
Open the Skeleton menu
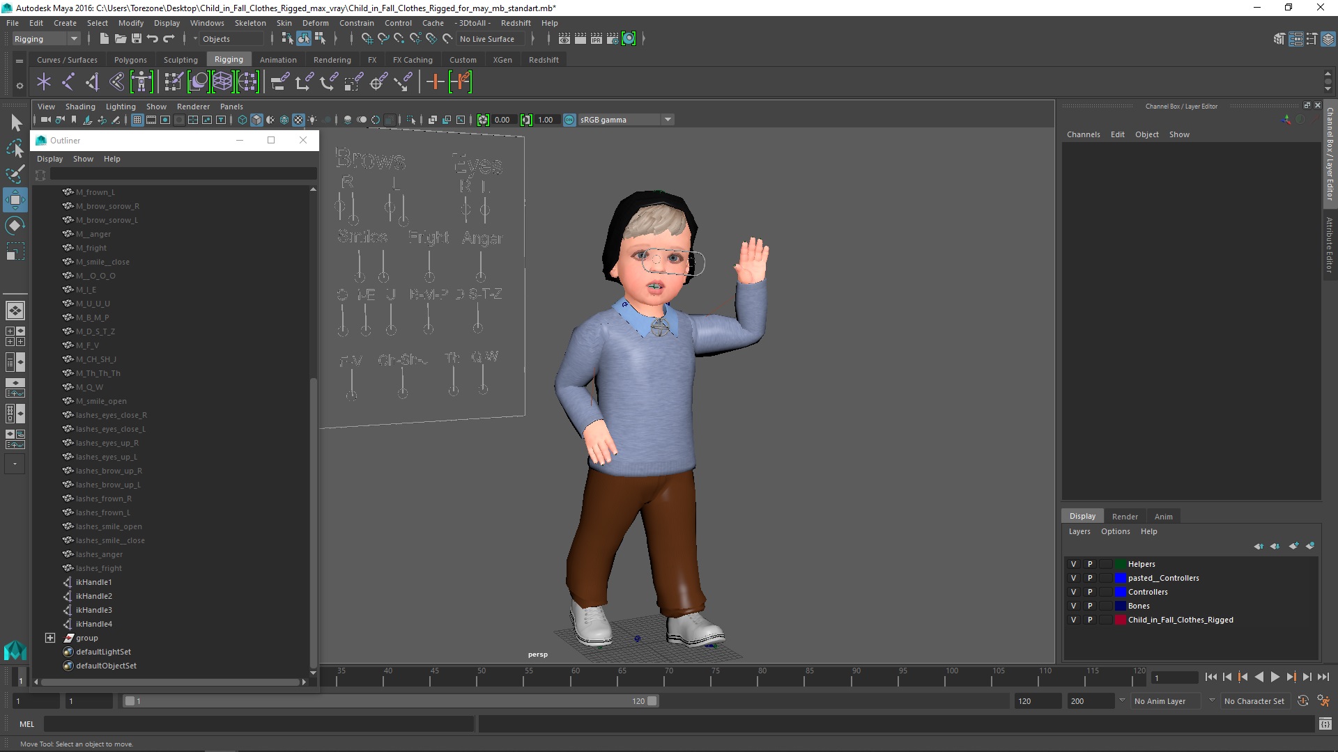click(249, 23)
